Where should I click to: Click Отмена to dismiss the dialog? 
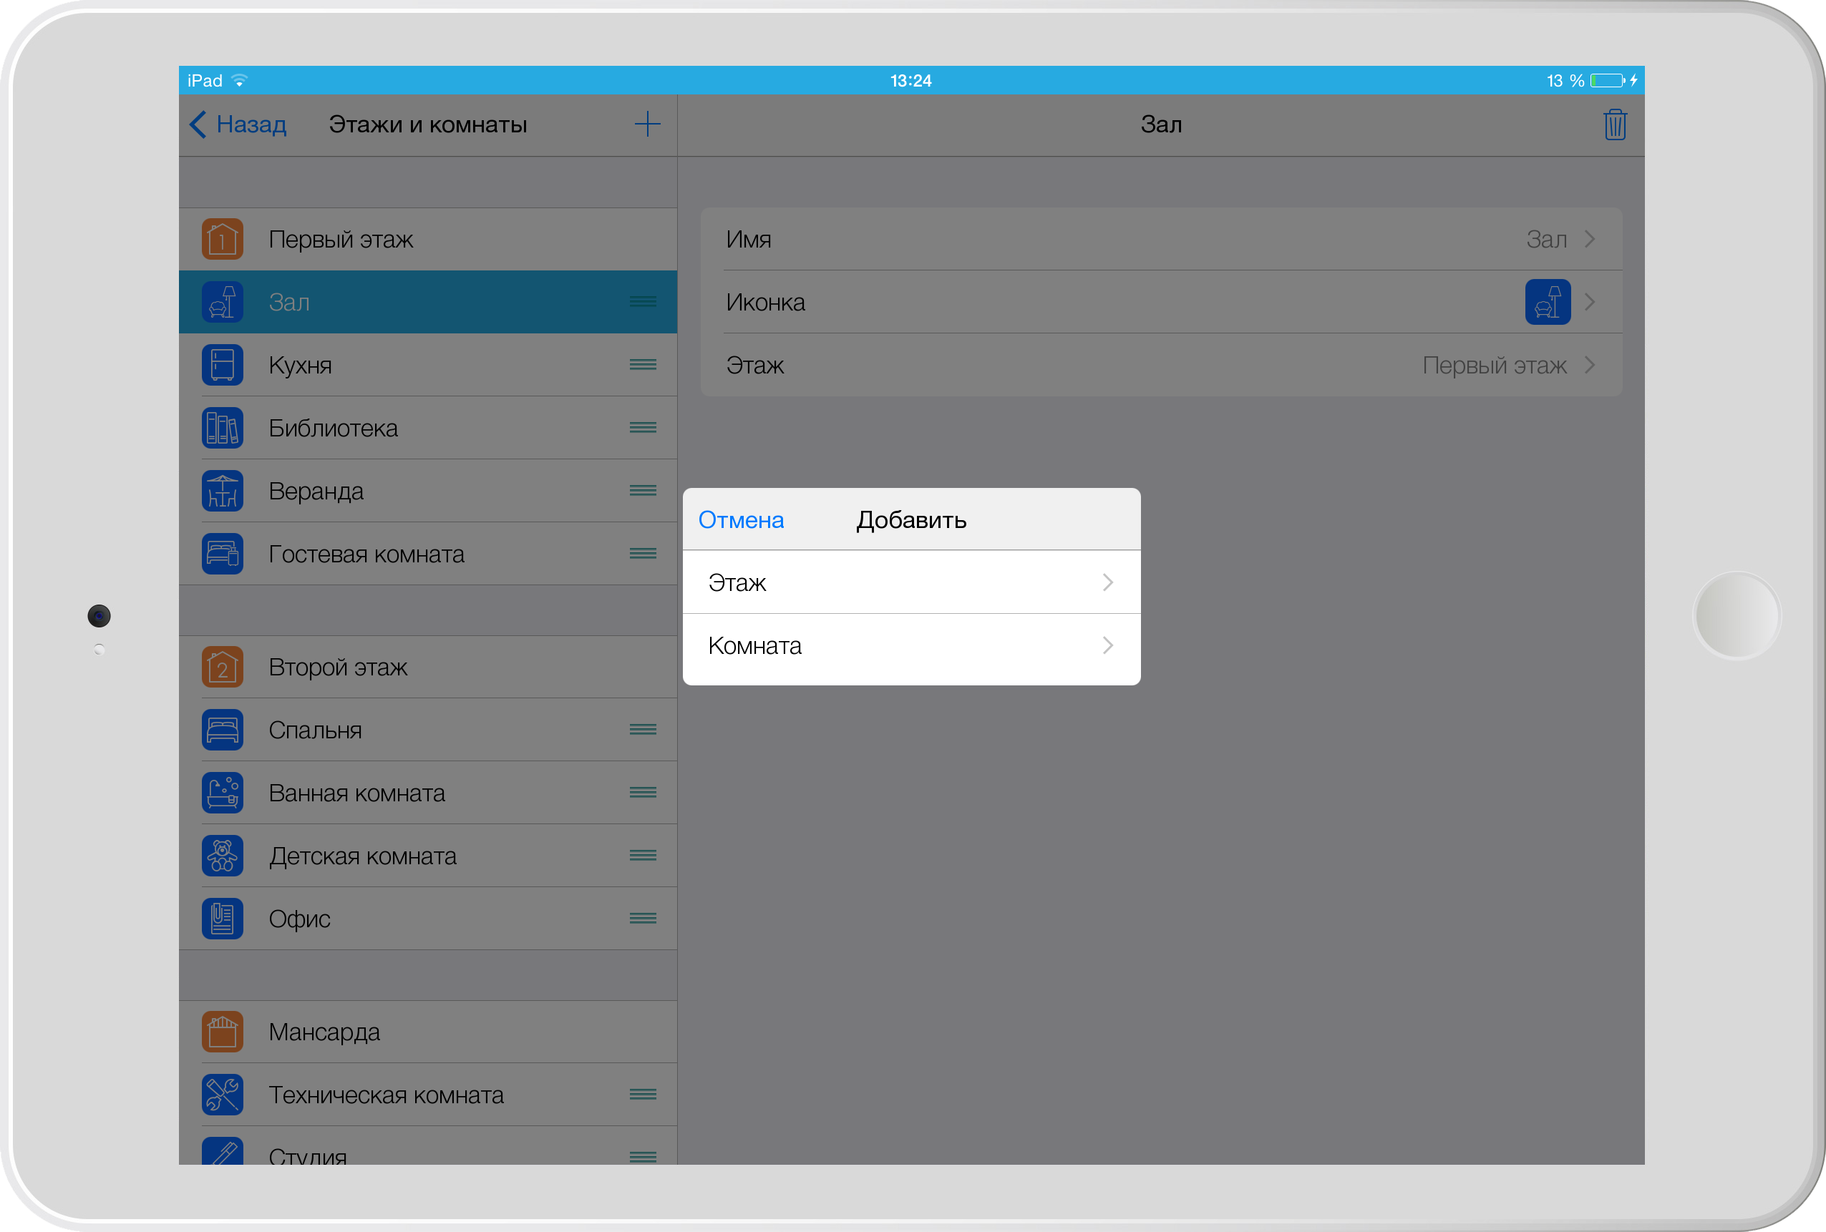tap(742, 519)
